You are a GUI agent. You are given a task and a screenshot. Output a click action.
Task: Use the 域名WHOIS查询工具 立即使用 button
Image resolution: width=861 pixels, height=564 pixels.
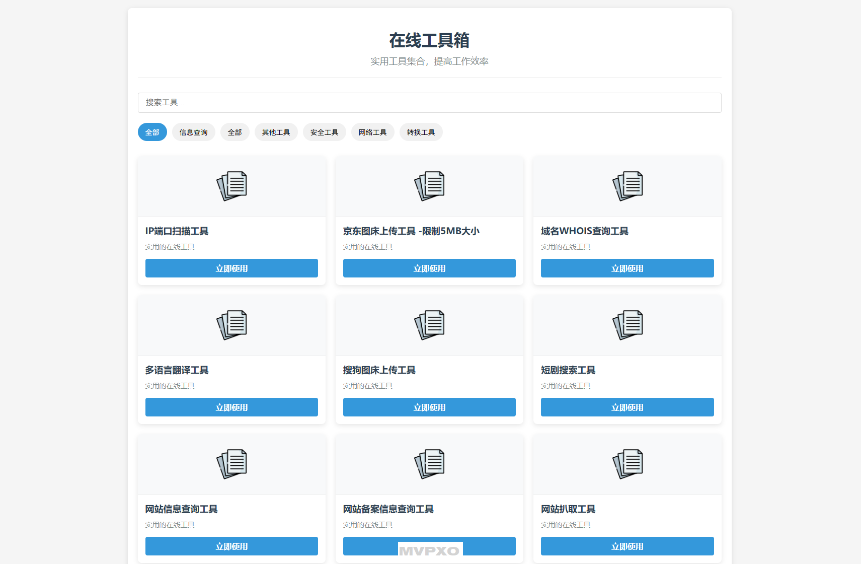[x=628, y=268]
